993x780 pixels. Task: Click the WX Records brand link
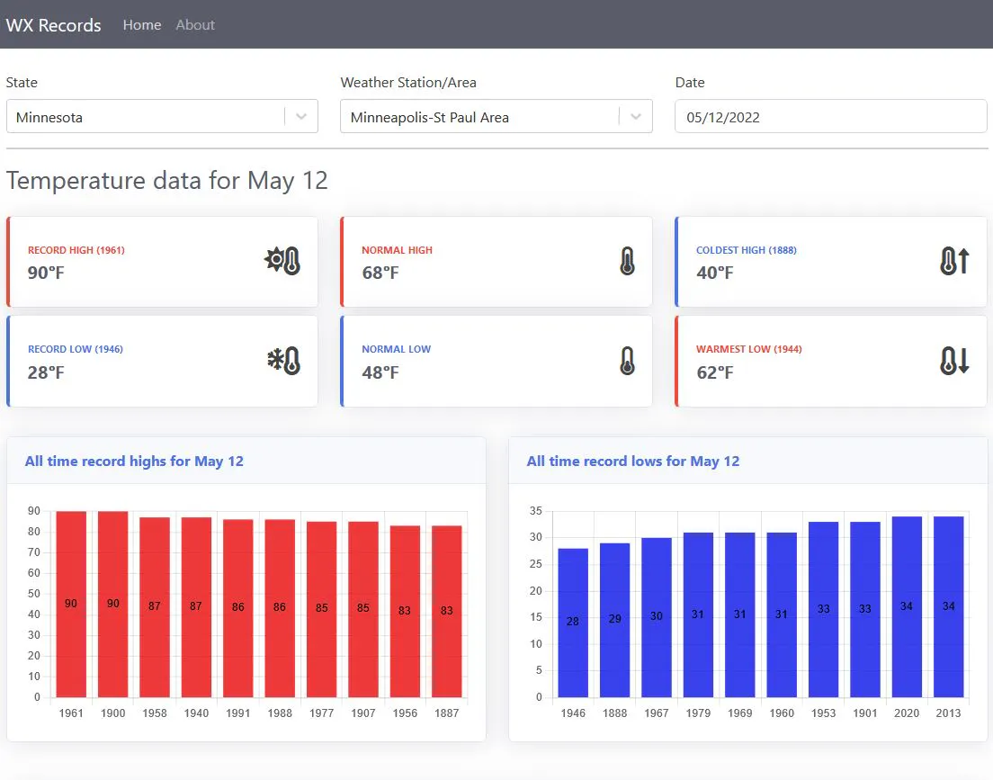(x=54, y=24)
